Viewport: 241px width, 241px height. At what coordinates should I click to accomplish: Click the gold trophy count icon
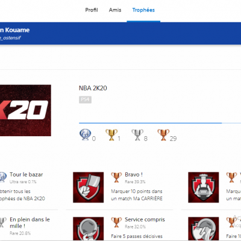tap(111, 135)
